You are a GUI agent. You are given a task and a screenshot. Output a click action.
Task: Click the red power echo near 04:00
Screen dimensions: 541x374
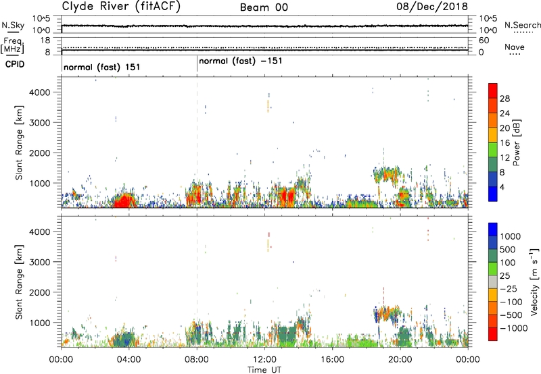(x=124, y=201)
